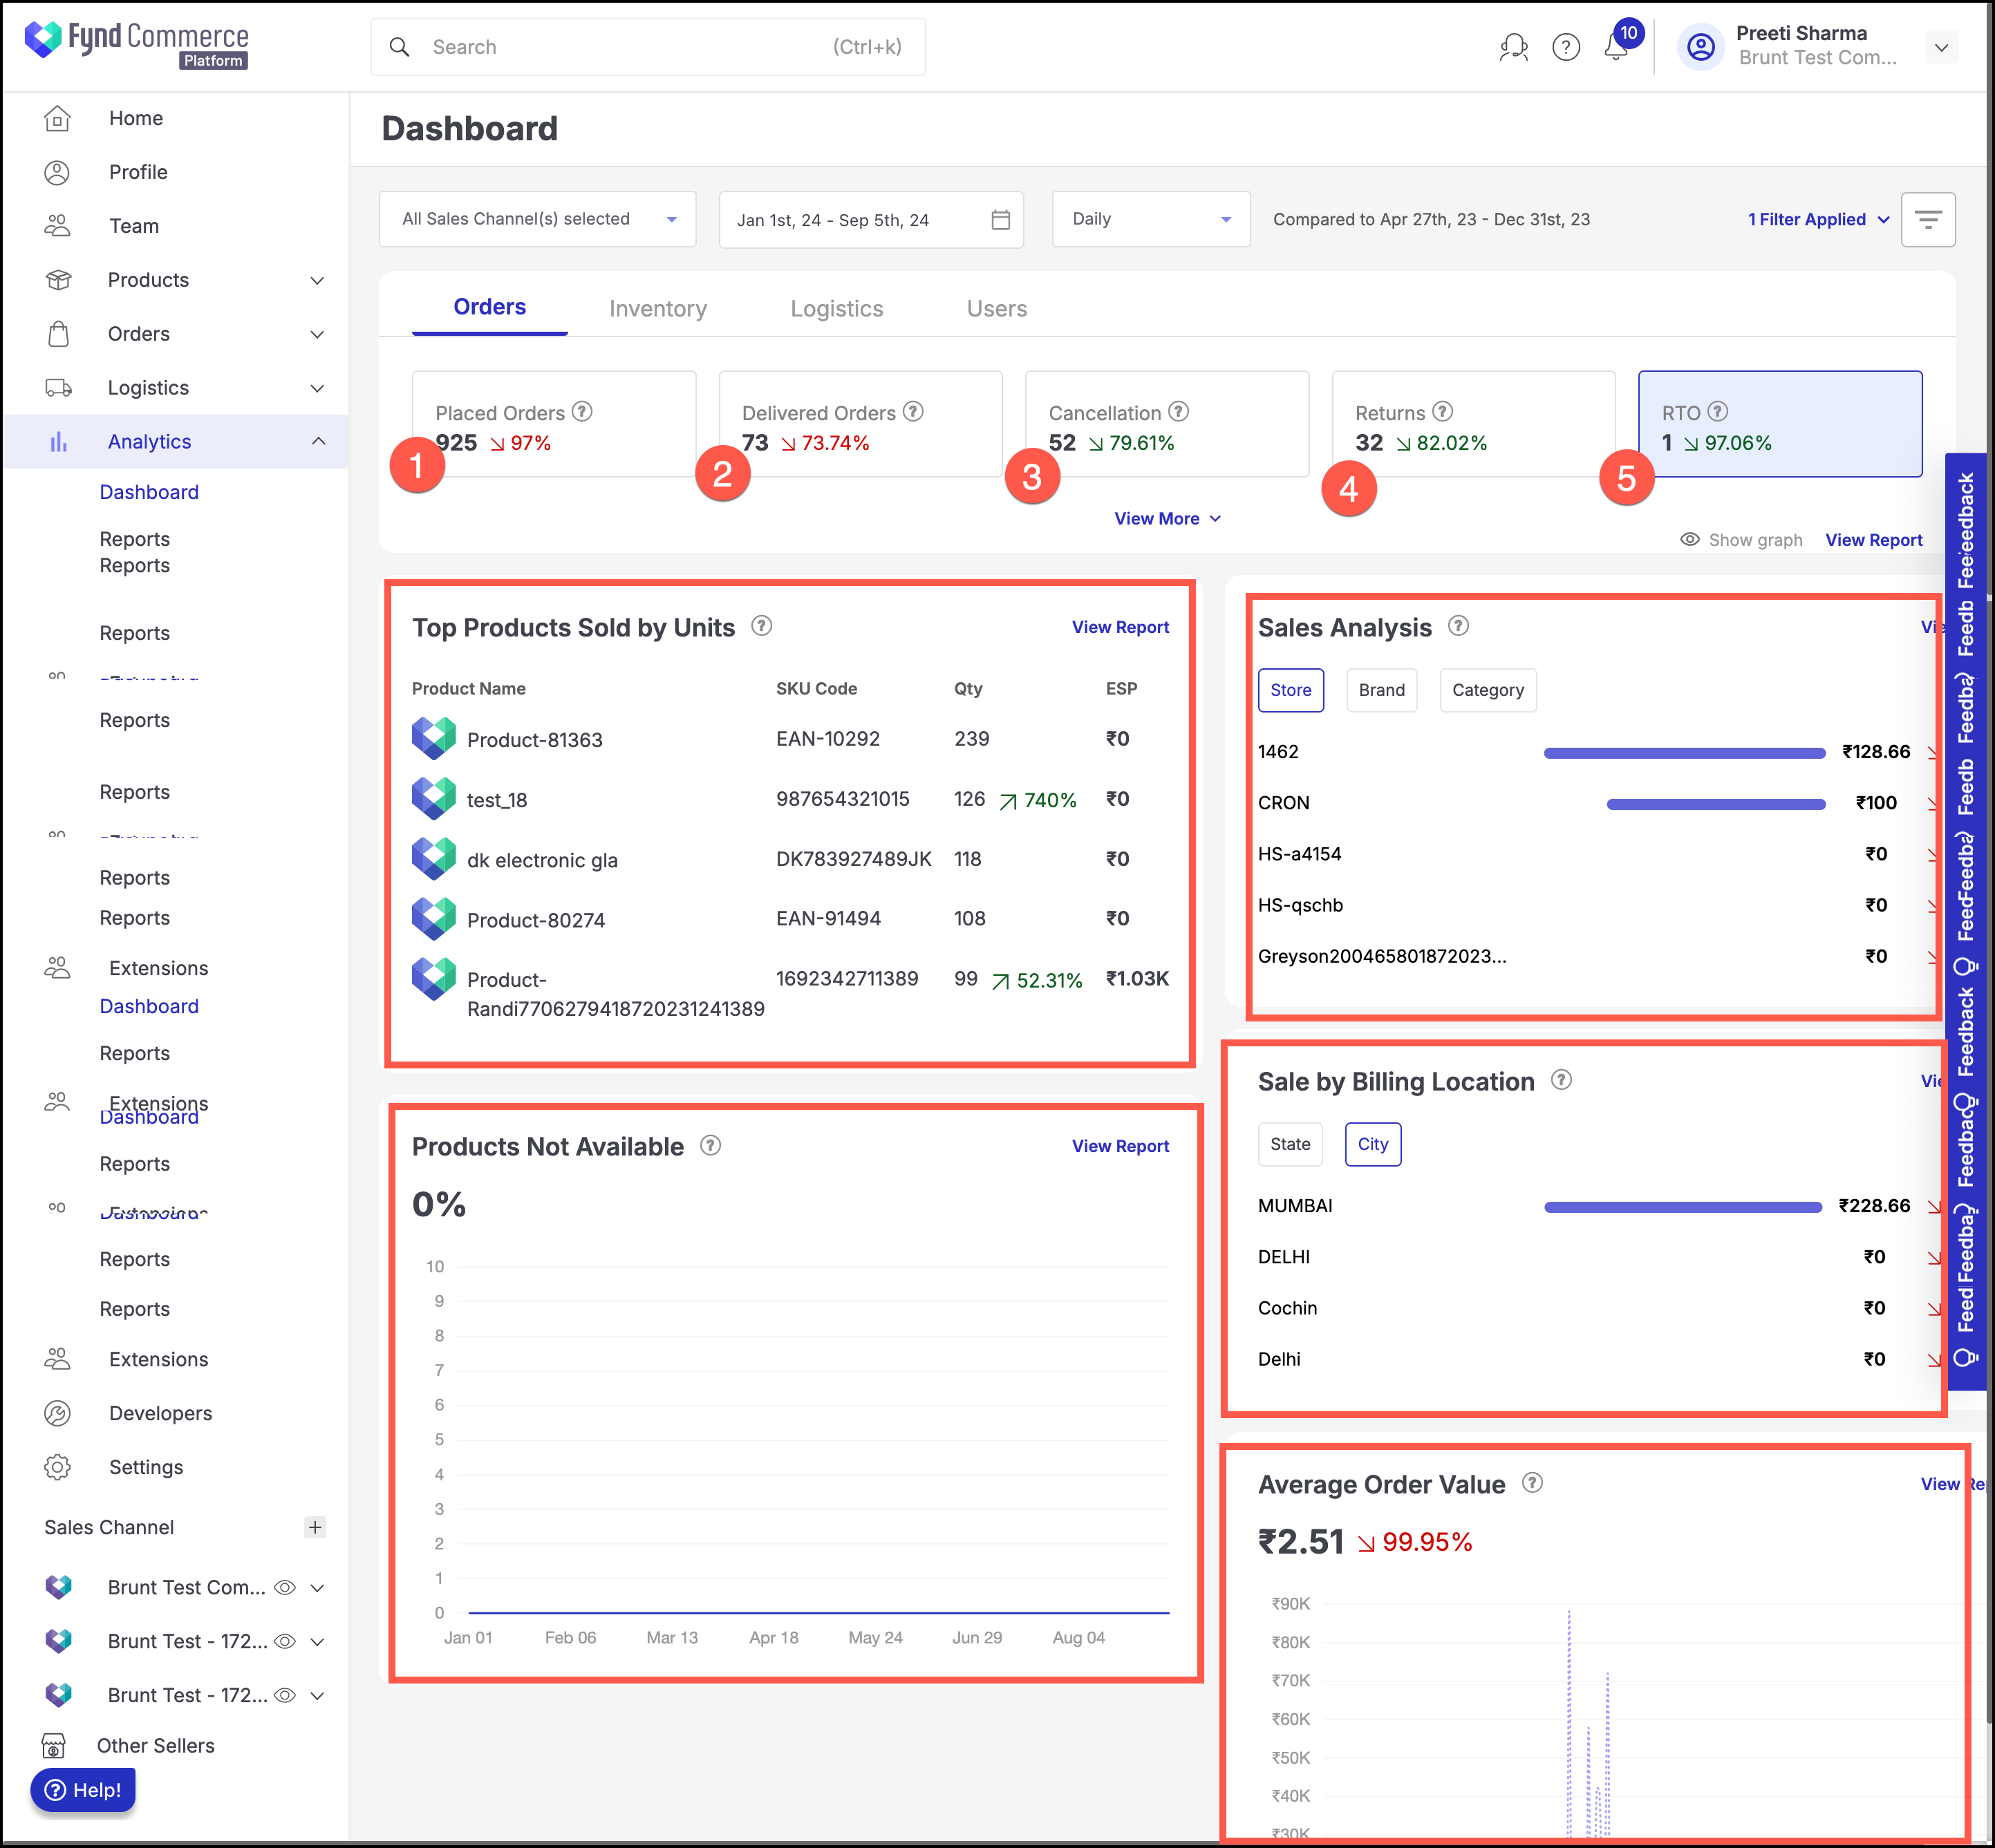
Task: Open the support headset icon
Action: point(1513,47)
